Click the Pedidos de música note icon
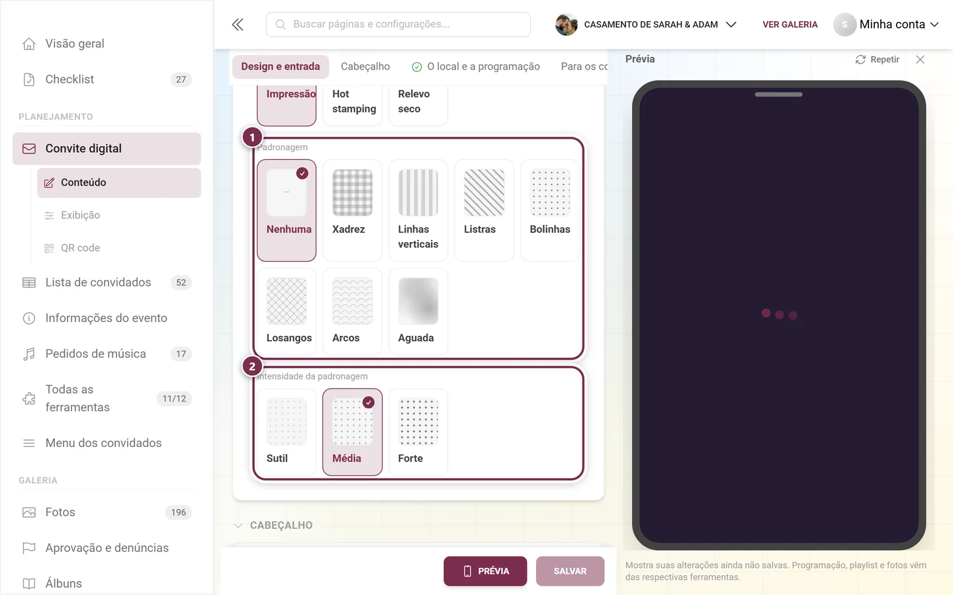The width and height of the screenshot is (953, 595). 29,354
